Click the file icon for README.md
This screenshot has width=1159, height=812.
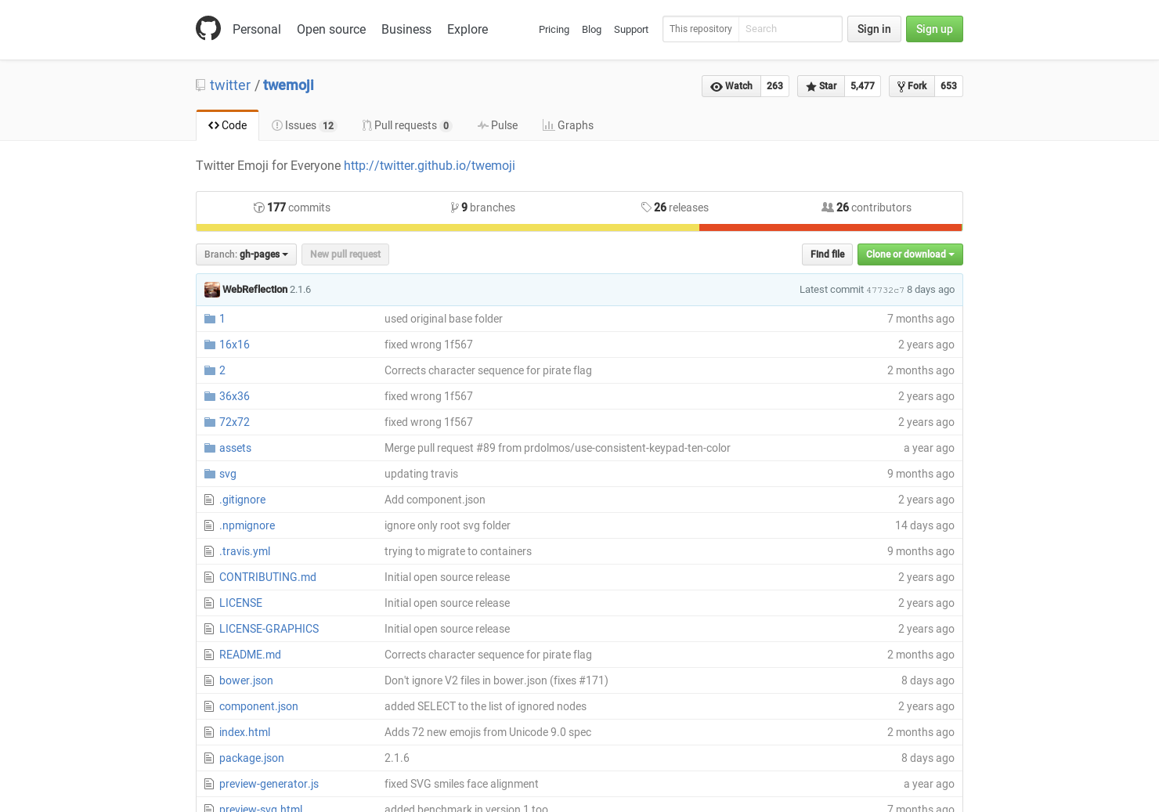pyautogui.click(x=209, y=655)
